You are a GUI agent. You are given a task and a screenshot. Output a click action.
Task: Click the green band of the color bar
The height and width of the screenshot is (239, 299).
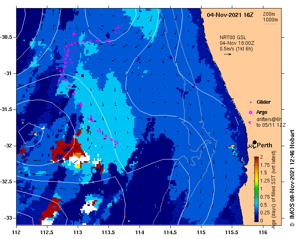pos(257,187)
